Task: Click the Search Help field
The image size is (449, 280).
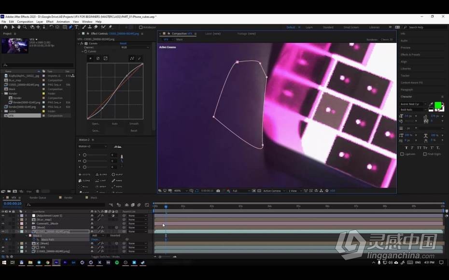Action: (425, 27)
